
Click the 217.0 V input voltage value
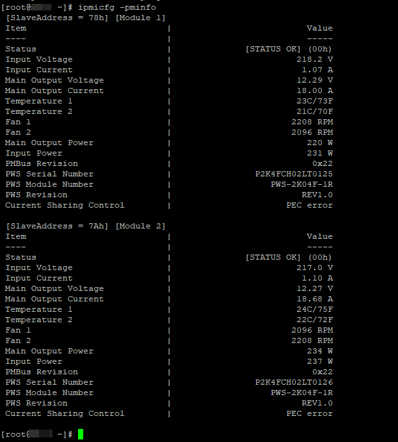tap(315, 268)
